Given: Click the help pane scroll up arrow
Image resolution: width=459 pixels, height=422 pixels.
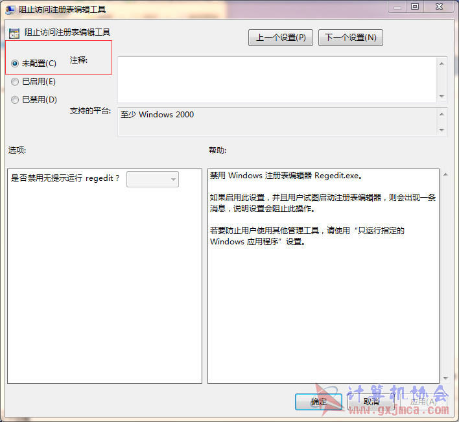Looking at the screenshot, I should pyautogui.click(x=445, y=174).
